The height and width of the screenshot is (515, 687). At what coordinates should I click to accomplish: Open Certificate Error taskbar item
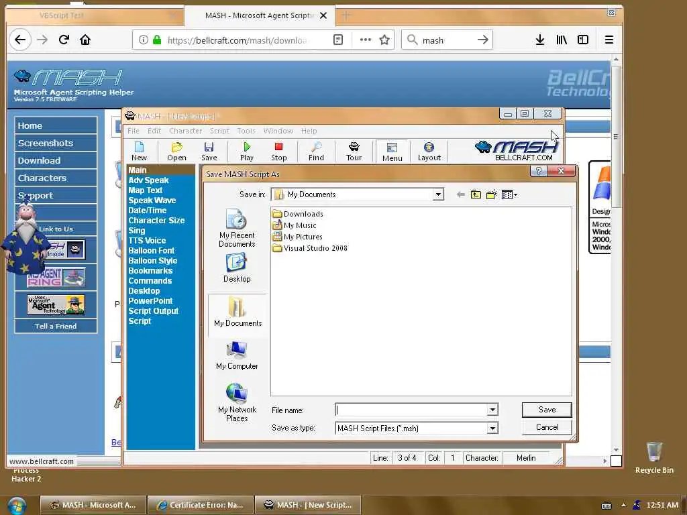coord(201,505)
